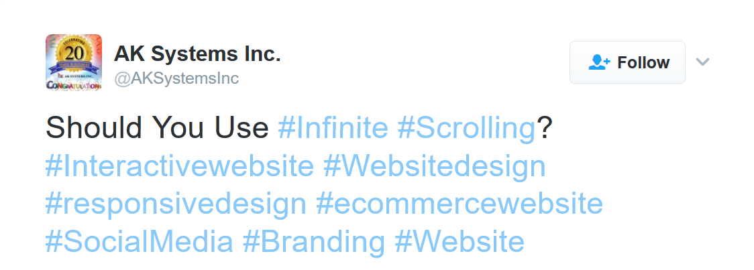
Task: Click the "Should You Use" tweet text
Action: 157,128
